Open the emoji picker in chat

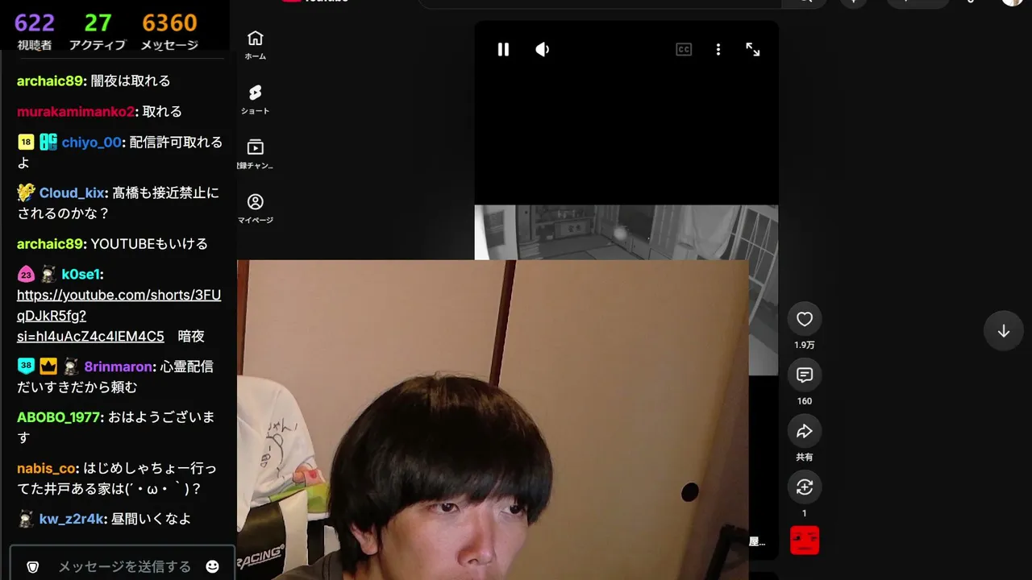(x=213, y=566)
